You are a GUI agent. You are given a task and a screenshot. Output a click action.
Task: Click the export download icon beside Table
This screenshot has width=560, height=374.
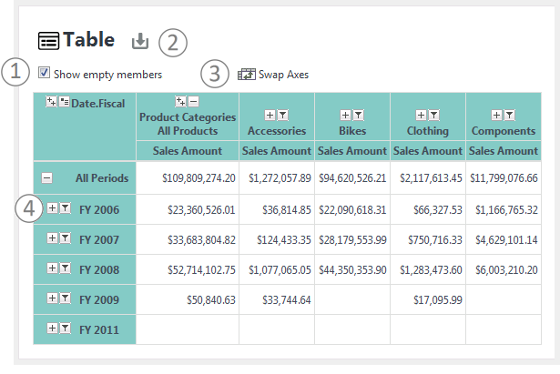tap(140, 41)
